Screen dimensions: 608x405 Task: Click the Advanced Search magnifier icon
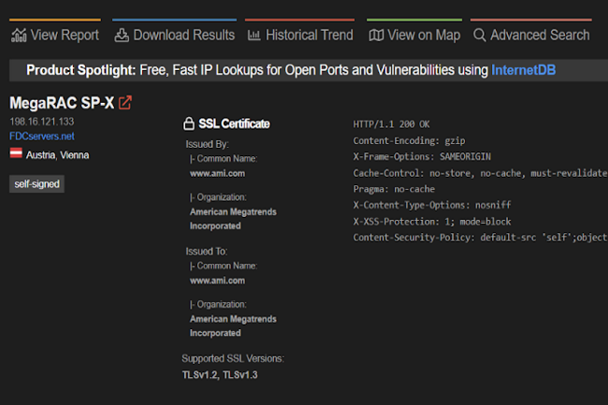click(480, 36)
